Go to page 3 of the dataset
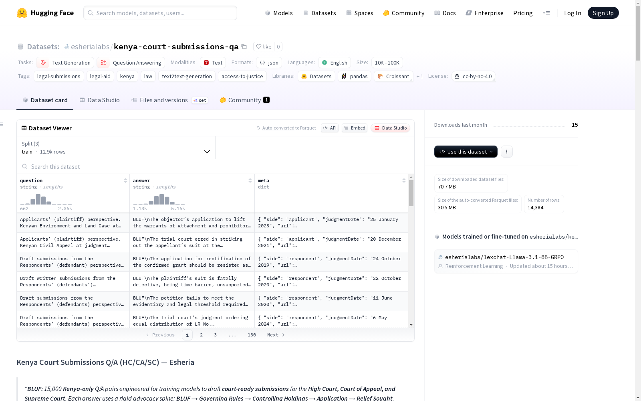Image resolution: width=641 pixels, height=401 pixels. (x=215, y=335)
